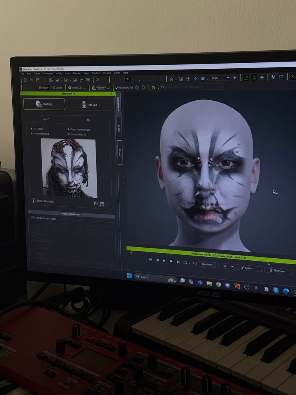Image resolution: width=296 pixels, height=395 pixels.
Task: Click the Open Project folder toolbar icon
Action: [x=32, y=80]
